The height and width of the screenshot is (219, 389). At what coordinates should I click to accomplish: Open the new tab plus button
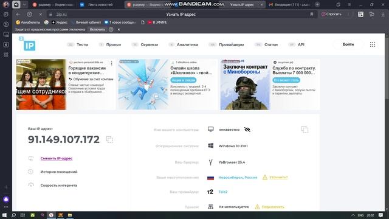point(317,4)
